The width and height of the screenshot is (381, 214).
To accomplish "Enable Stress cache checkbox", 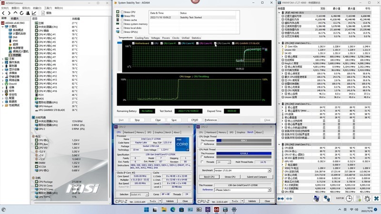I will 122,20.
